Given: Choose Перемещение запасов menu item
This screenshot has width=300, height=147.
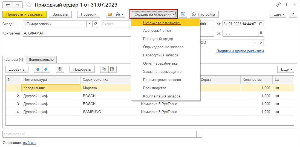Looking at the screenshot, I should (x=162, y=80).
